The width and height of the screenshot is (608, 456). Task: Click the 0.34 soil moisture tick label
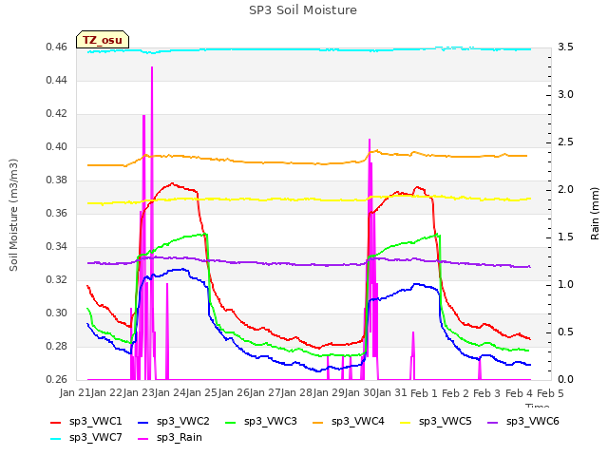(57, 247)
